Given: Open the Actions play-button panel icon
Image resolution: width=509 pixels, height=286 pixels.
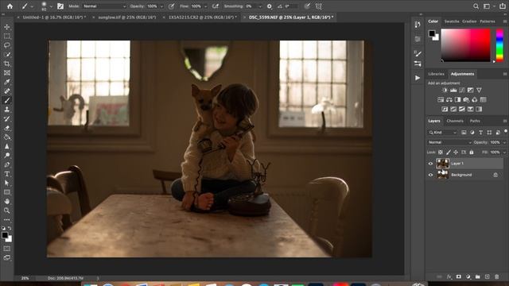Looking at the screenshot, I should point(418,78).
